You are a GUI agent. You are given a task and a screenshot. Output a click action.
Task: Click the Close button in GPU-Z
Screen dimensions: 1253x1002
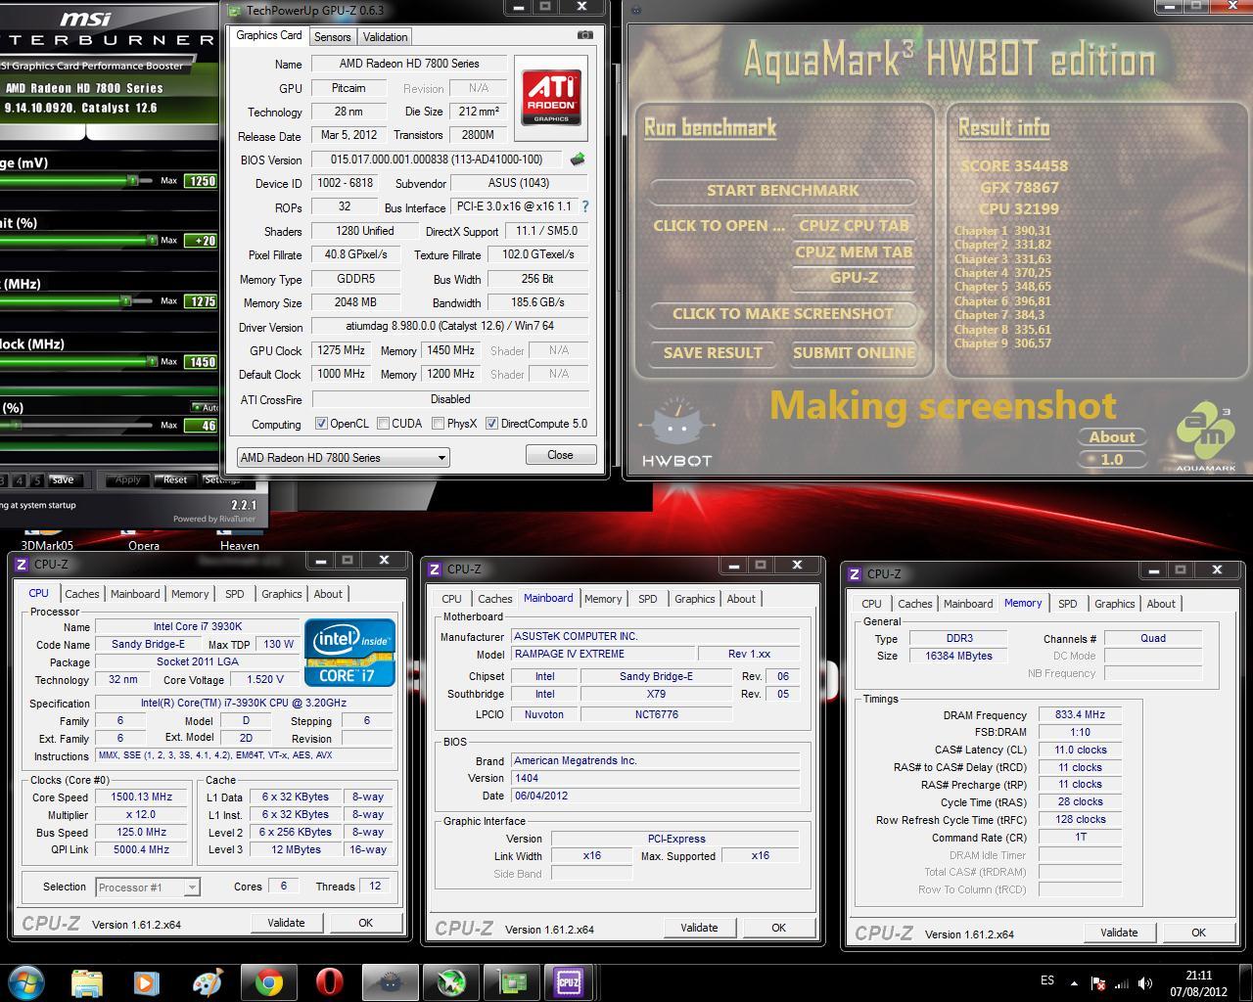click(560, 455)
